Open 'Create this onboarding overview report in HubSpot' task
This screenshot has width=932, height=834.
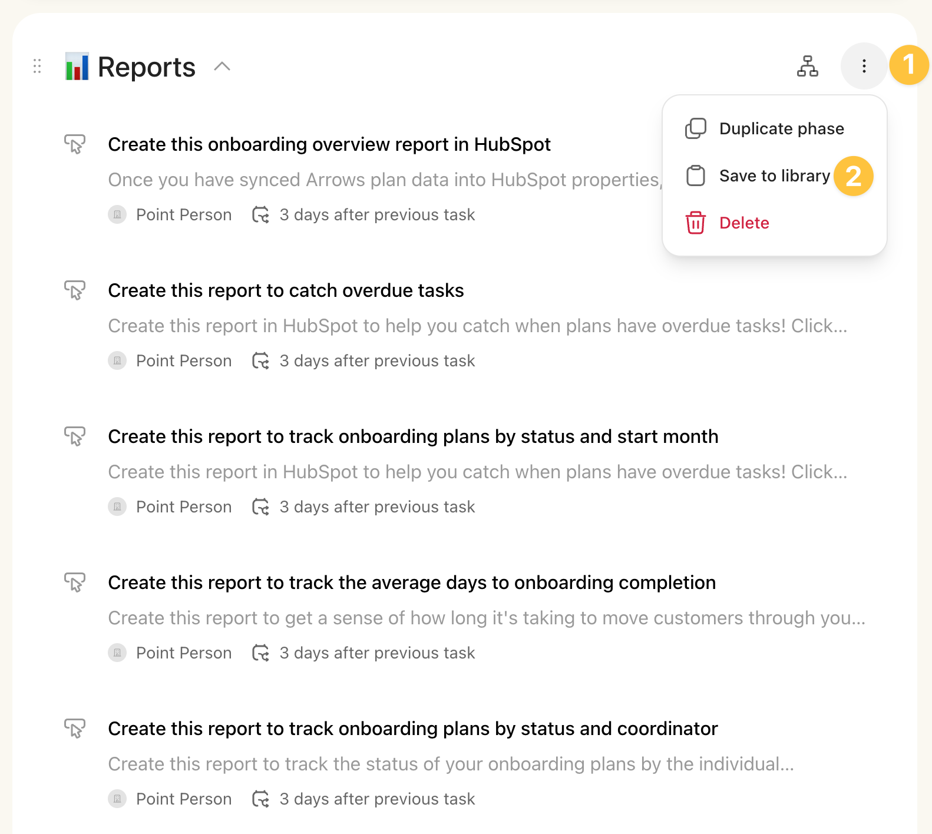(x=329, y=144)
